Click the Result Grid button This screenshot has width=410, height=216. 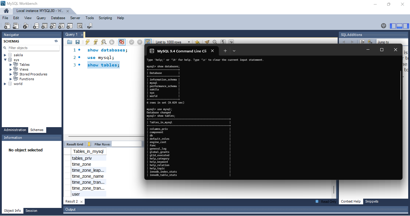click(x=75, y=144)
